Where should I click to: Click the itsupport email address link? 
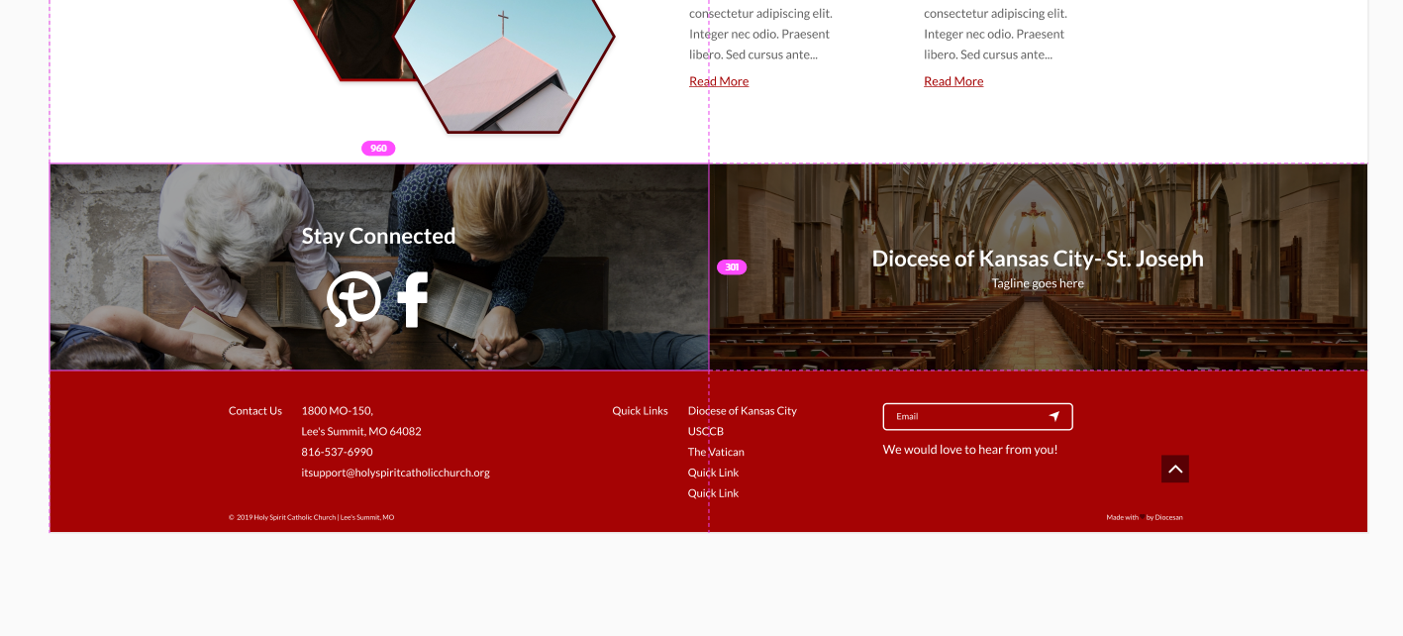click(x=395, y=473)
